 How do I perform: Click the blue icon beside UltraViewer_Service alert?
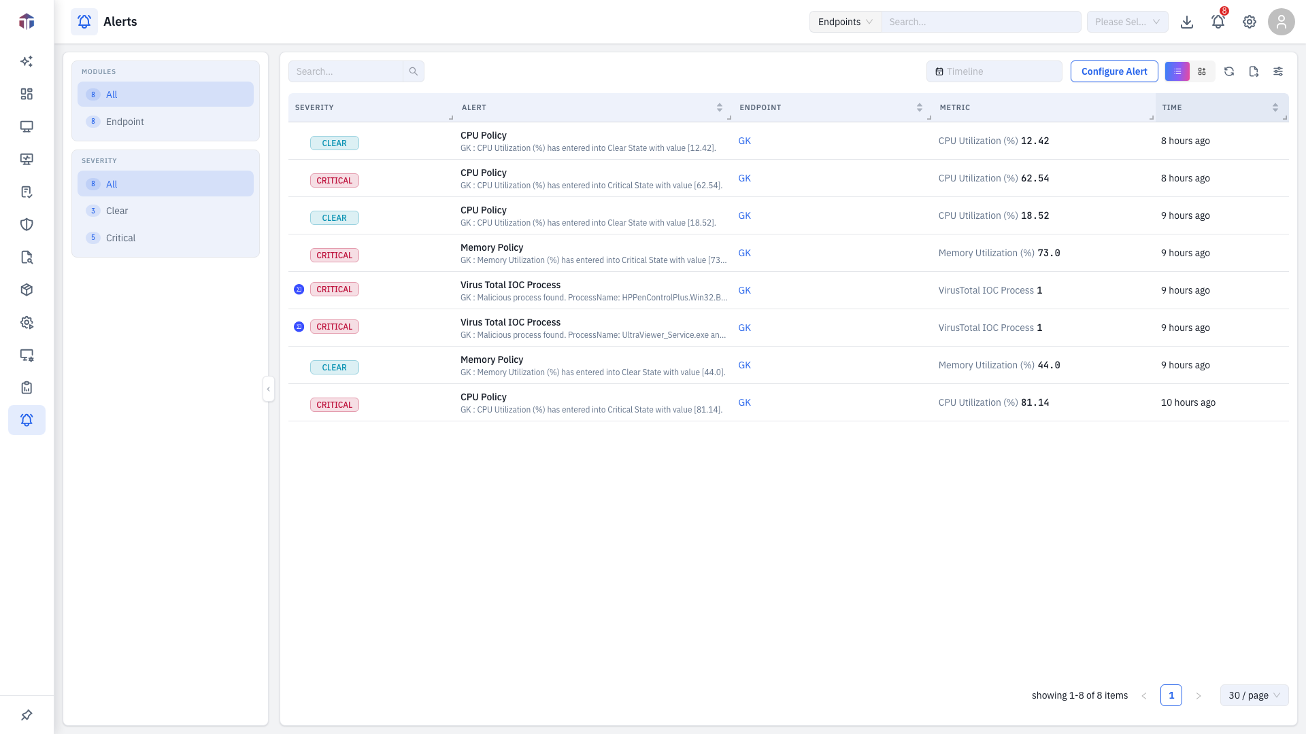point(299,327)
